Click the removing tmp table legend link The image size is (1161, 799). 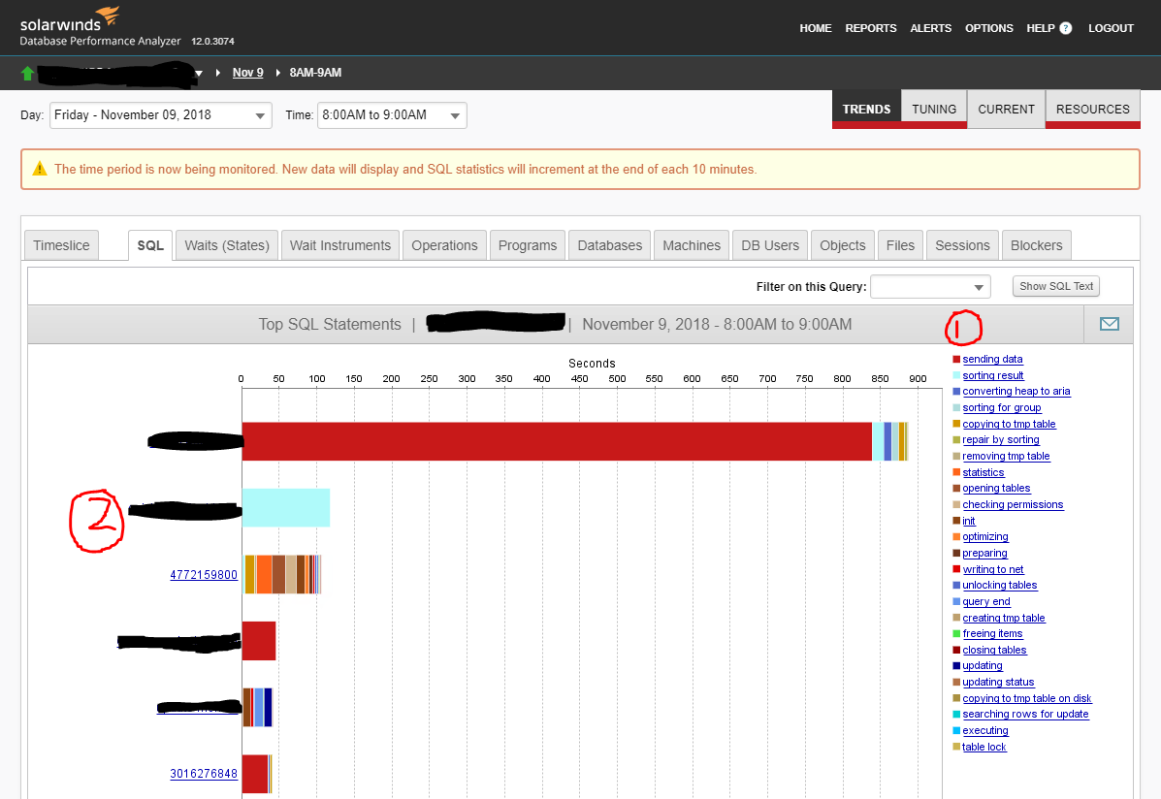[1006, 456]
